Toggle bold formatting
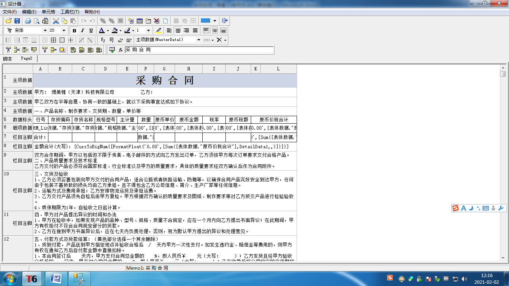 pyautogui.click(x=74, y=31)
